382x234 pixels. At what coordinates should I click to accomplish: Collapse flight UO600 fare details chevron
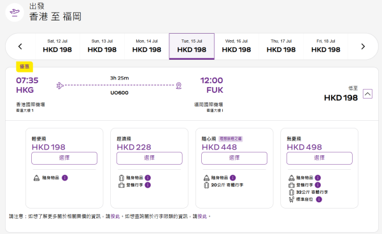pyautogui.click(x=367, y=93)
